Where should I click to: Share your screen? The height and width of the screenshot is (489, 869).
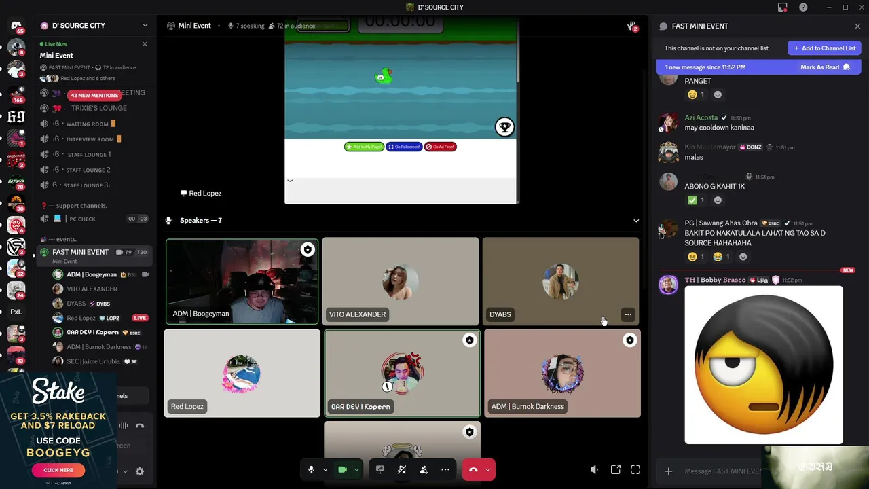[x=380, y=469]
